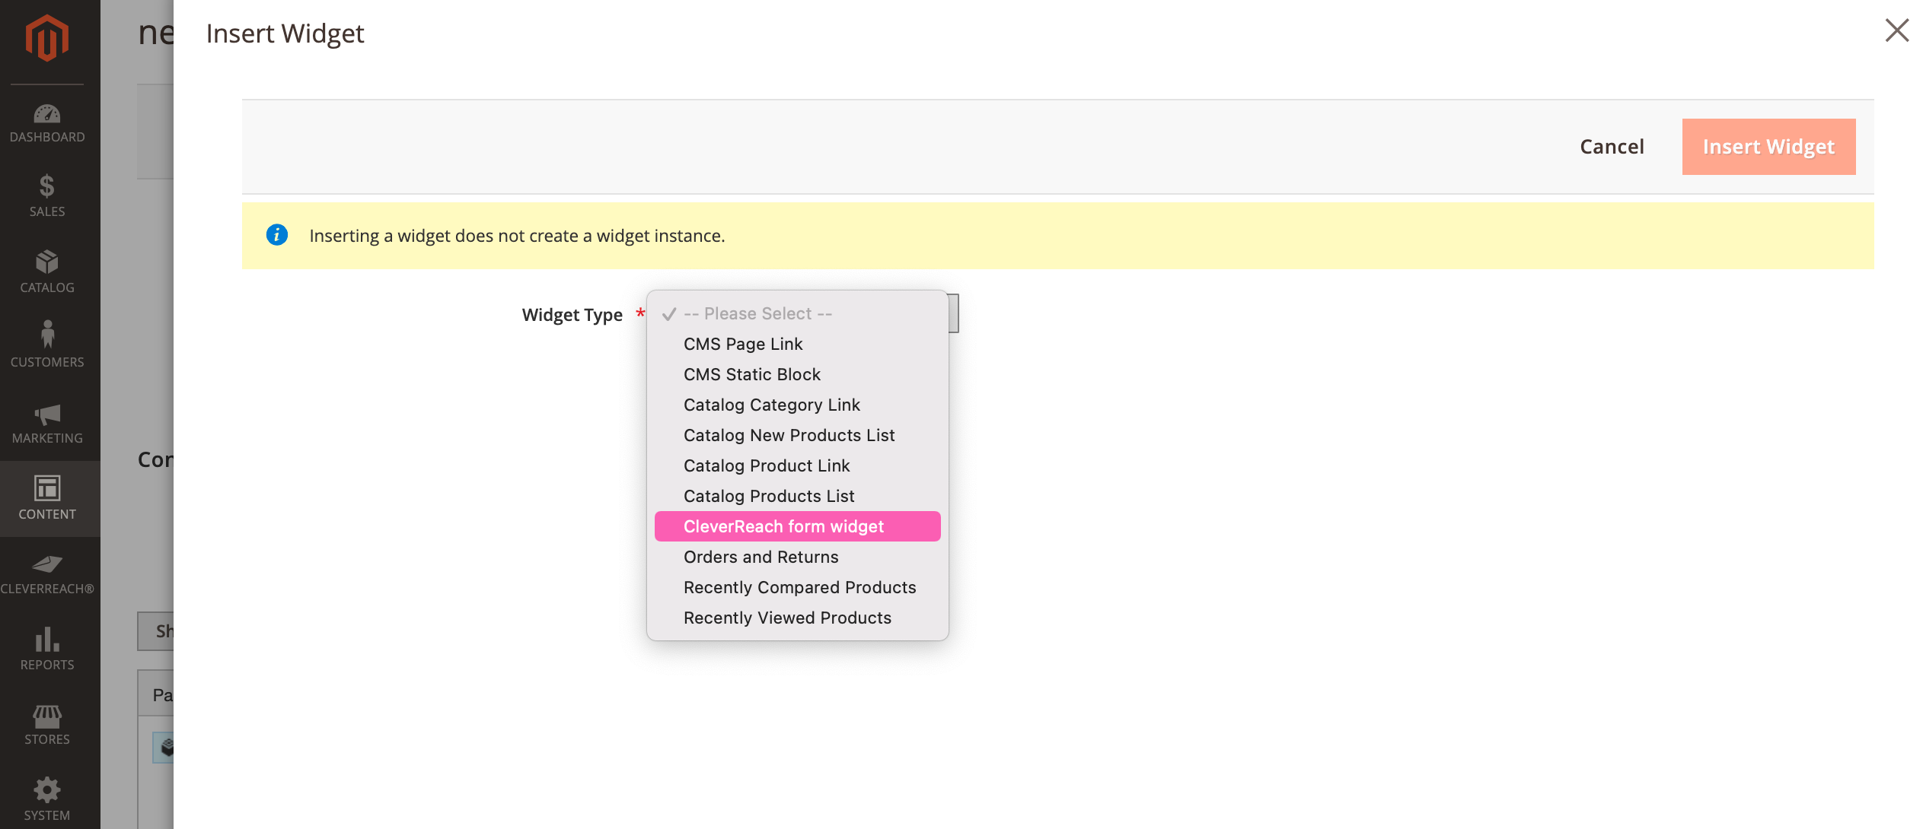This screenshot has width=1923, height=829.
Task: Close the Insert Widget dialog
Action: click(x=1896, y=30)
